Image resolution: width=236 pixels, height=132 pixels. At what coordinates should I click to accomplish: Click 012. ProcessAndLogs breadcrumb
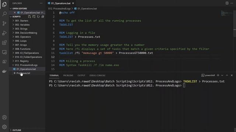pos(59,8)
